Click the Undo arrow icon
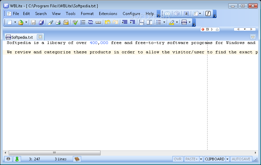Viewport: 261px width, 165px height. (x=108, y=22)
